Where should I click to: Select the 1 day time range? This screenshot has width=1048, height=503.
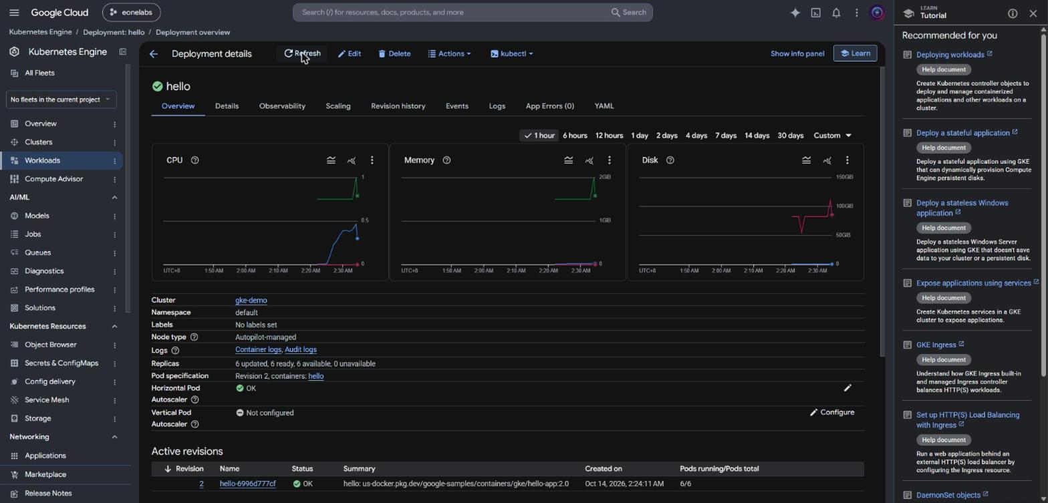pos(640,136)
